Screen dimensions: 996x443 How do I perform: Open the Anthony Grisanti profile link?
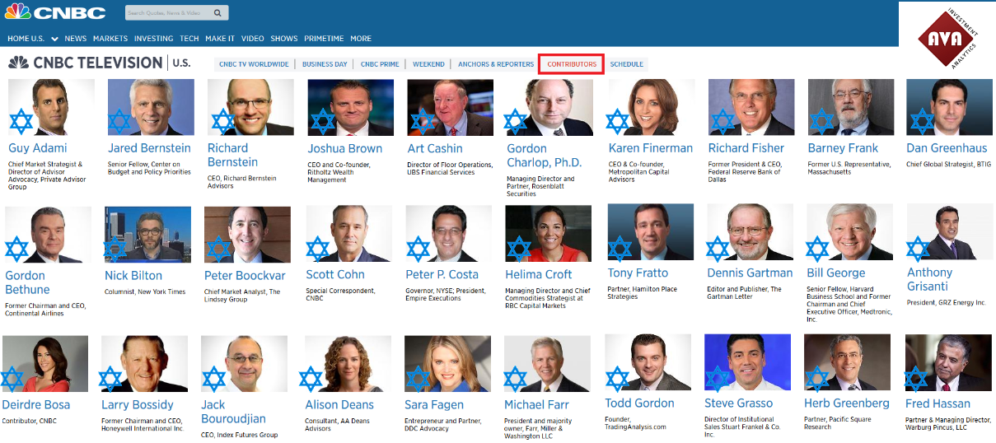pyautogui.click(x=930, y=279)
